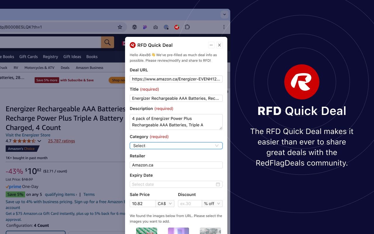The height and width of the screenshot is (234, 374).
Task: Click the calendar icon in Expiry Date field
Action: click(218, 184)
